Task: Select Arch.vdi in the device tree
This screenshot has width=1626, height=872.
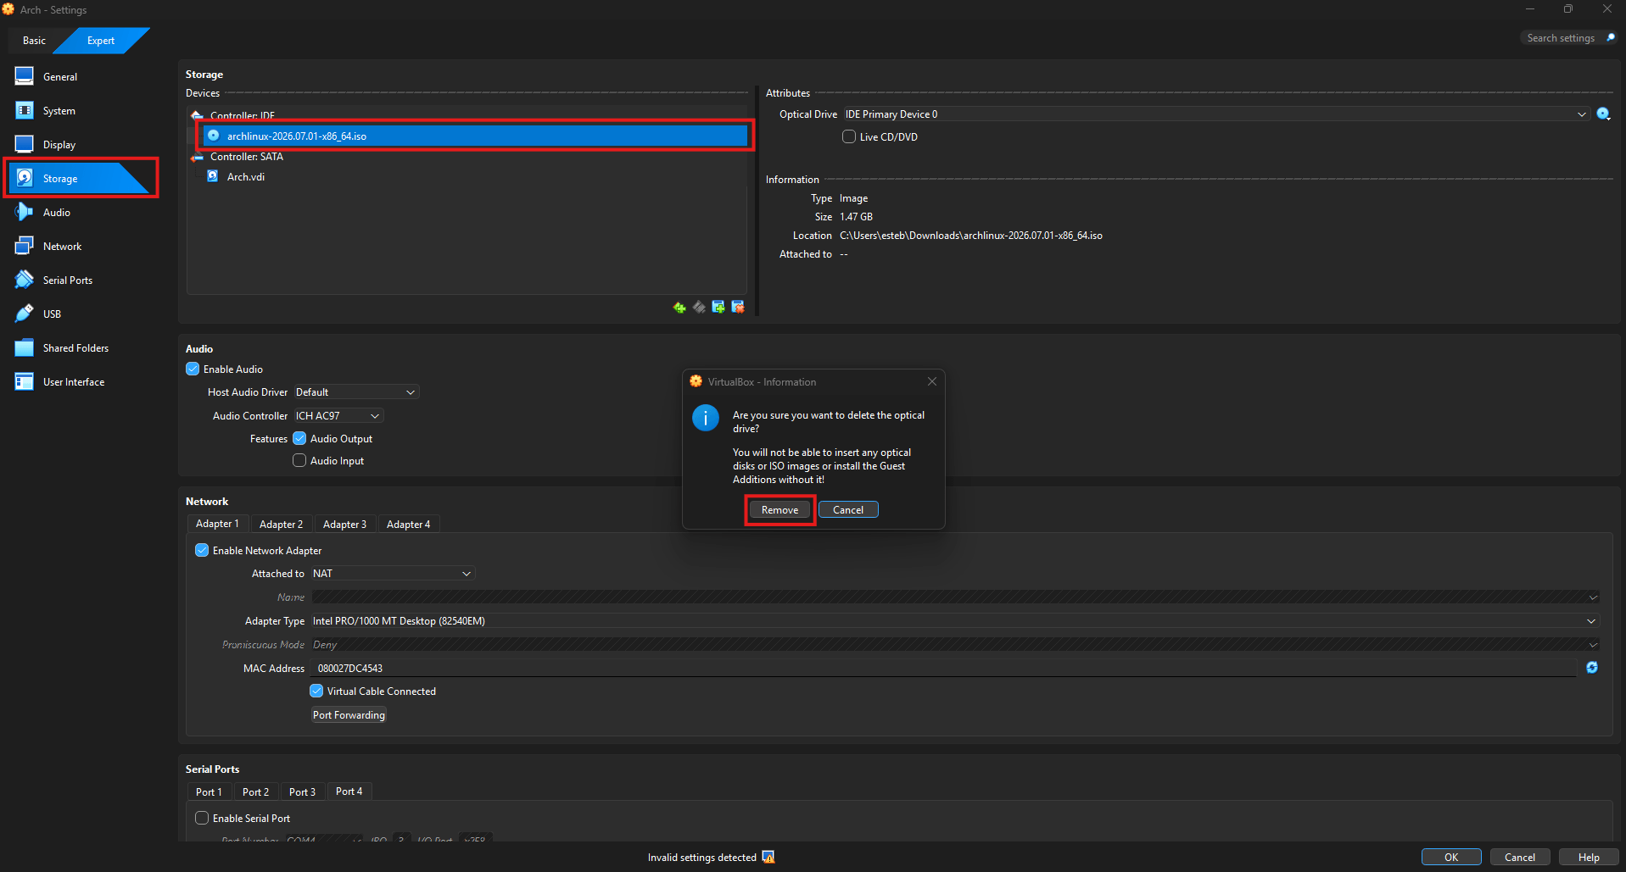Action: click(246, 177)
